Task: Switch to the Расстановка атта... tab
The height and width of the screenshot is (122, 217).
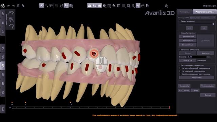Action: [x=205, y=12]
